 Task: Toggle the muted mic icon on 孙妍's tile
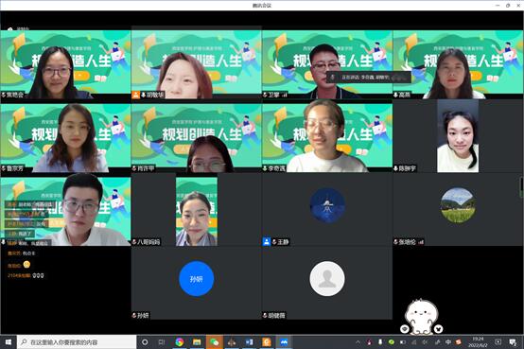tap(134, 315)
